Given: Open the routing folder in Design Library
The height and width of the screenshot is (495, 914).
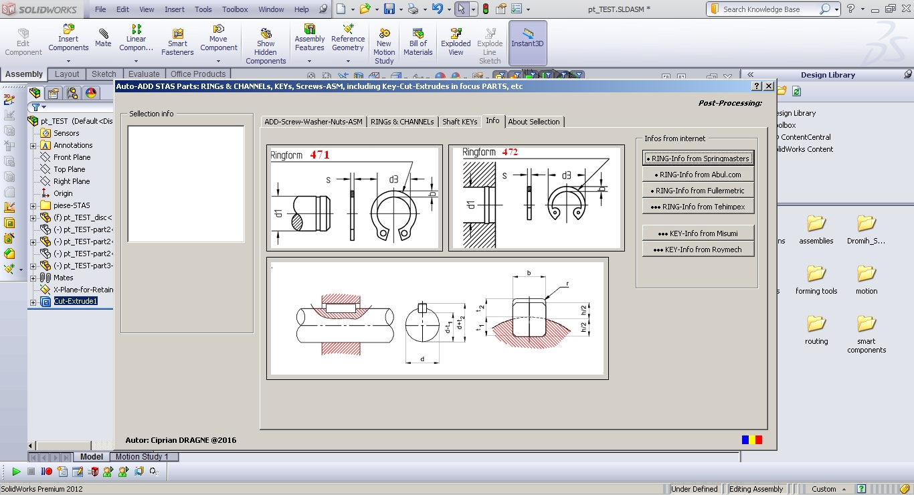Looking at the screenshot, I should click(816, 329).
